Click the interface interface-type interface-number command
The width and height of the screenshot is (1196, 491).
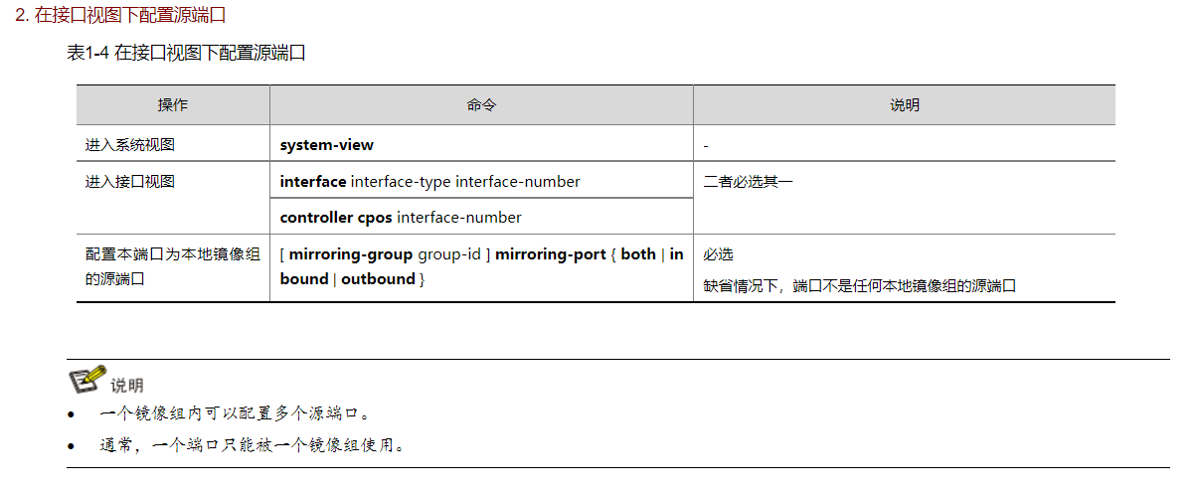click(x=429, y=181)
